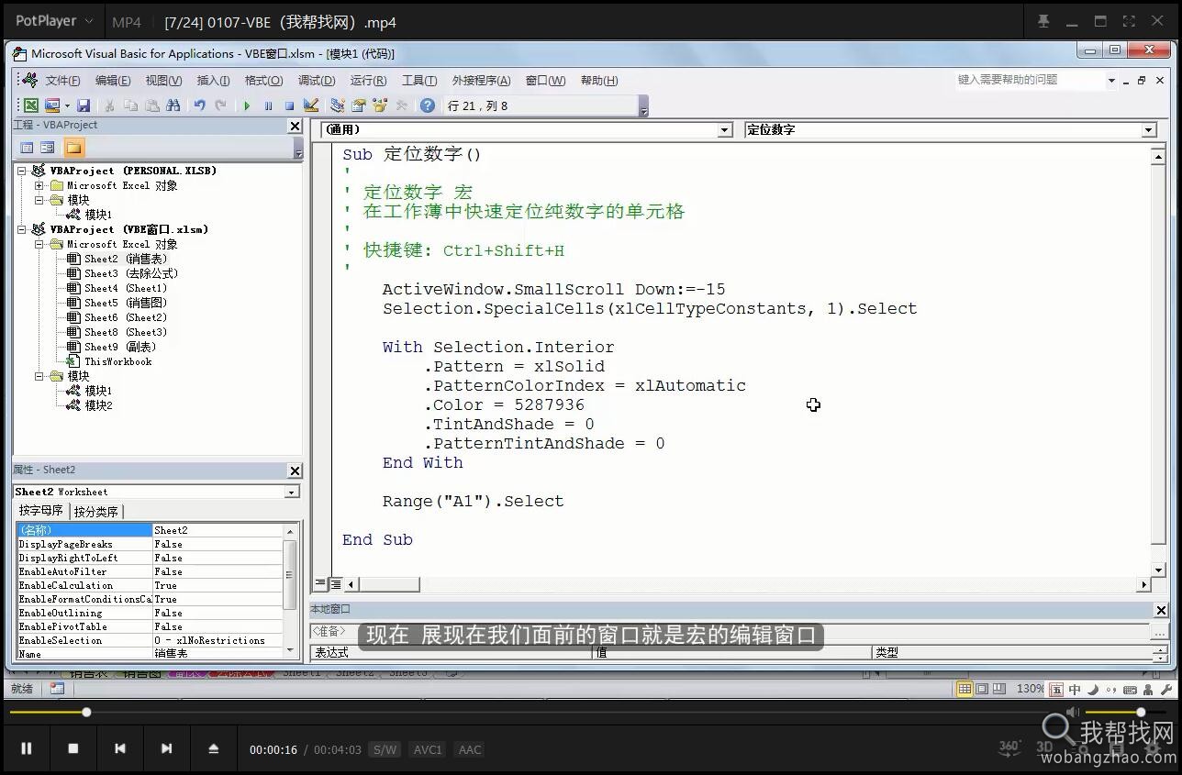The width and height of the screenshot is (1182, 775).
Task: Close the 工程 - VBAProject panel
Action: point(295,126)
